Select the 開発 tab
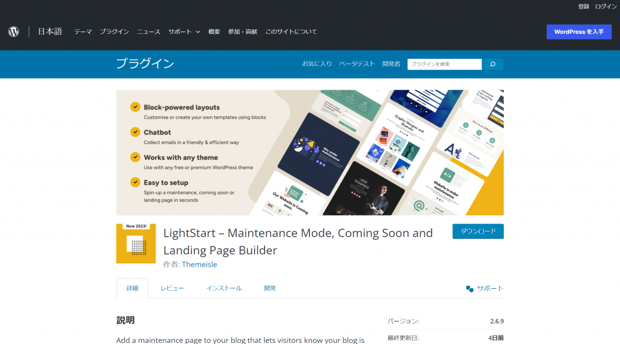The height and width of the screenshot is (344, 620). click(269, 288)
